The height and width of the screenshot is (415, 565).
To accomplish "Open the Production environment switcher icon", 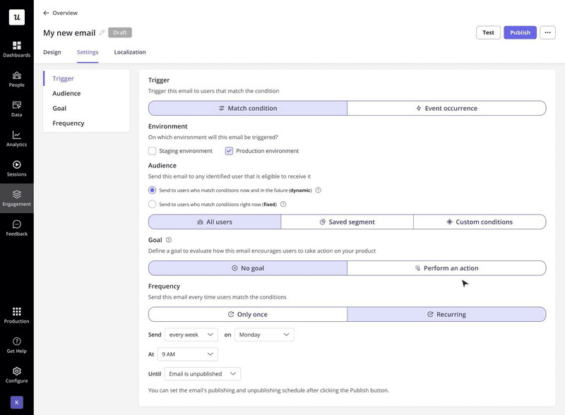I will (16, 315).
